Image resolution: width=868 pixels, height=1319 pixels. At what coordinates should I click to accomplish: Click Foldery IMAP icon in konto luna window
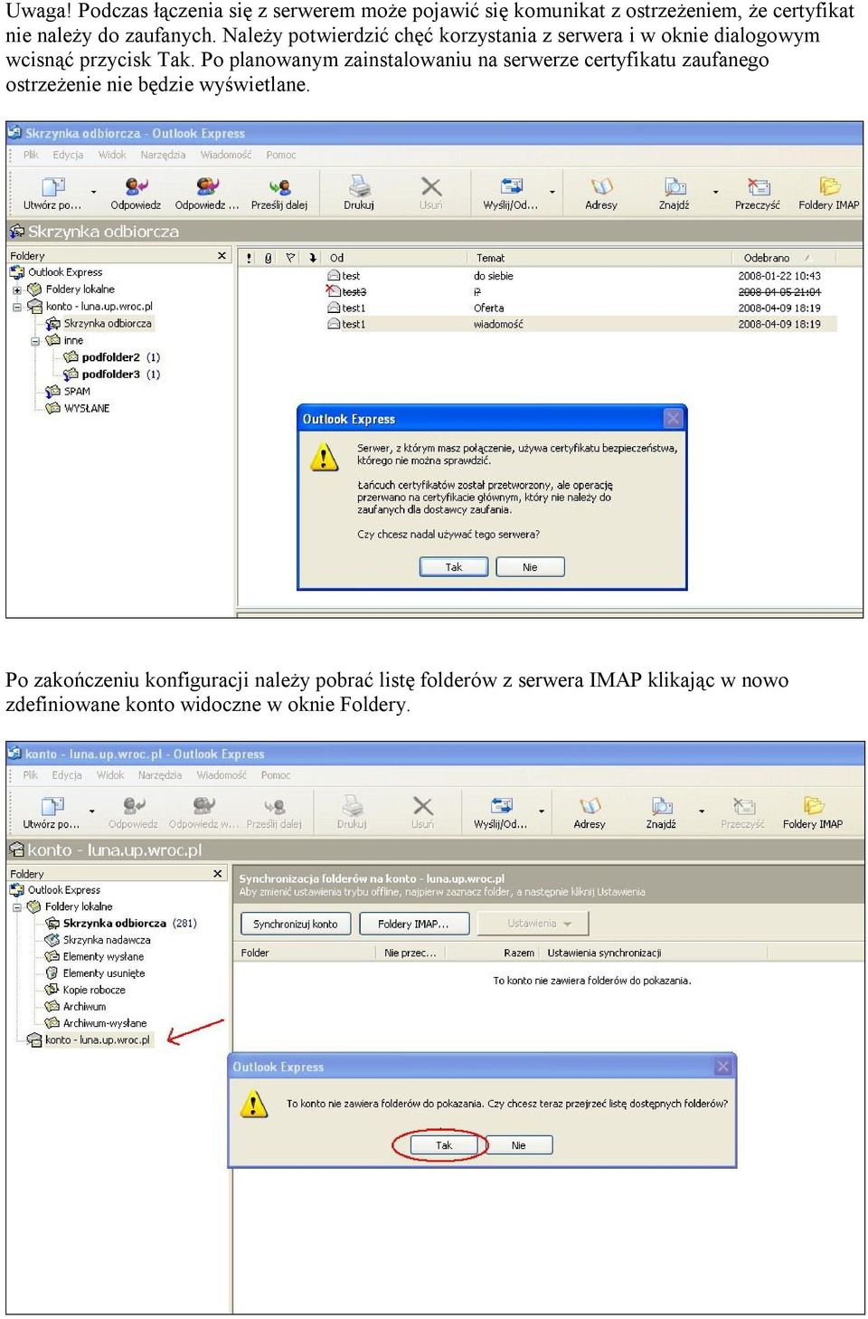(x=813, y=805)
